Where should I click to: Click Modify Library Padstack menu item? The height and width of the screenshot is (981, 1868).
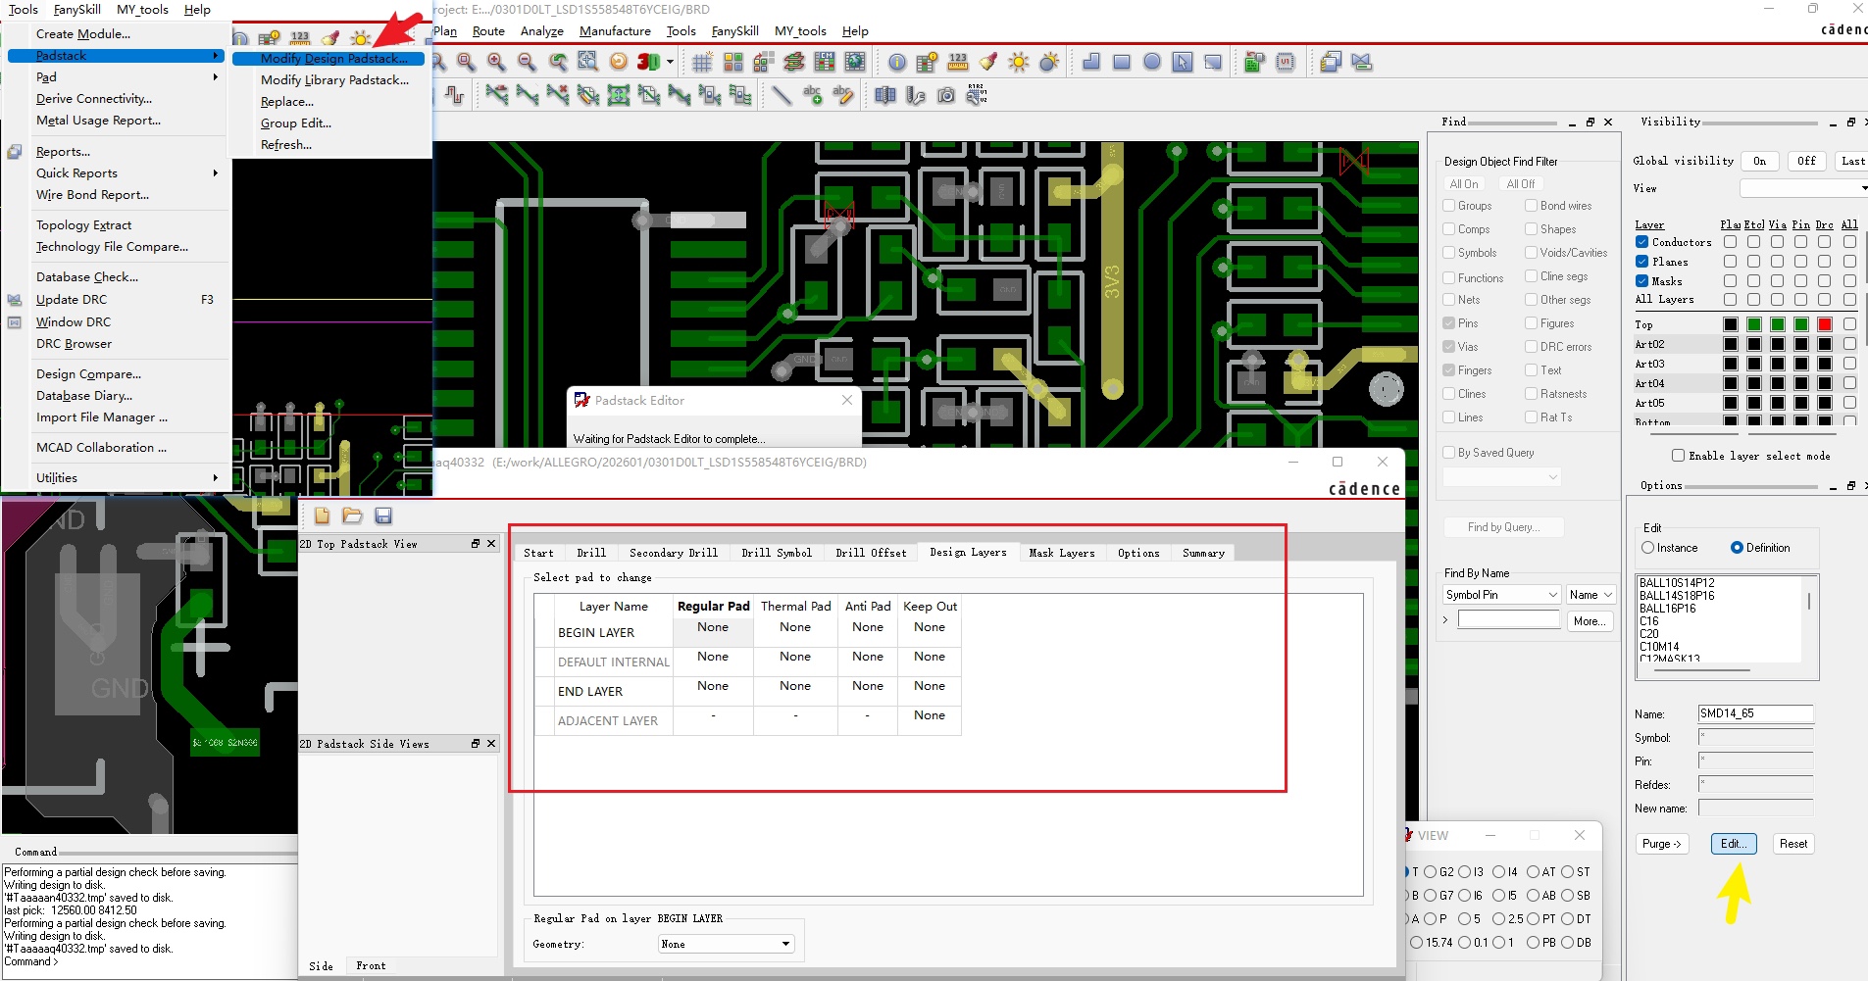(334, 80)
